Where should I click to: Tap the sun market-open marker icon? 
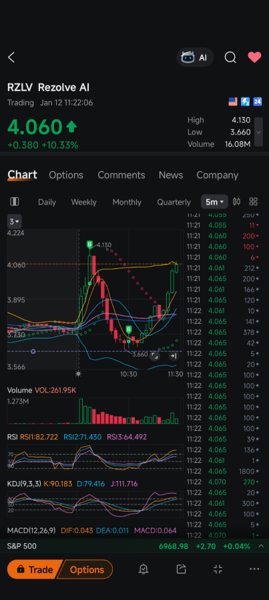(78, 374)
